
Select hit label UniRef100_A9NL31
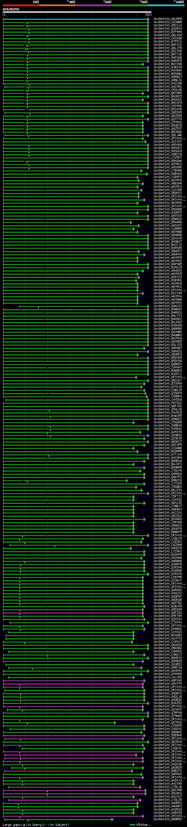(x=168, y=80)
